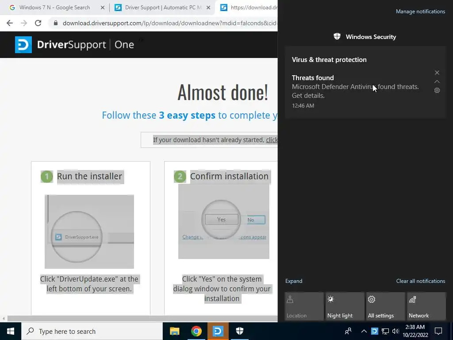Screen dimensions: 453x340
Task: Toggle the Location quick action
Action: (304, 306)
